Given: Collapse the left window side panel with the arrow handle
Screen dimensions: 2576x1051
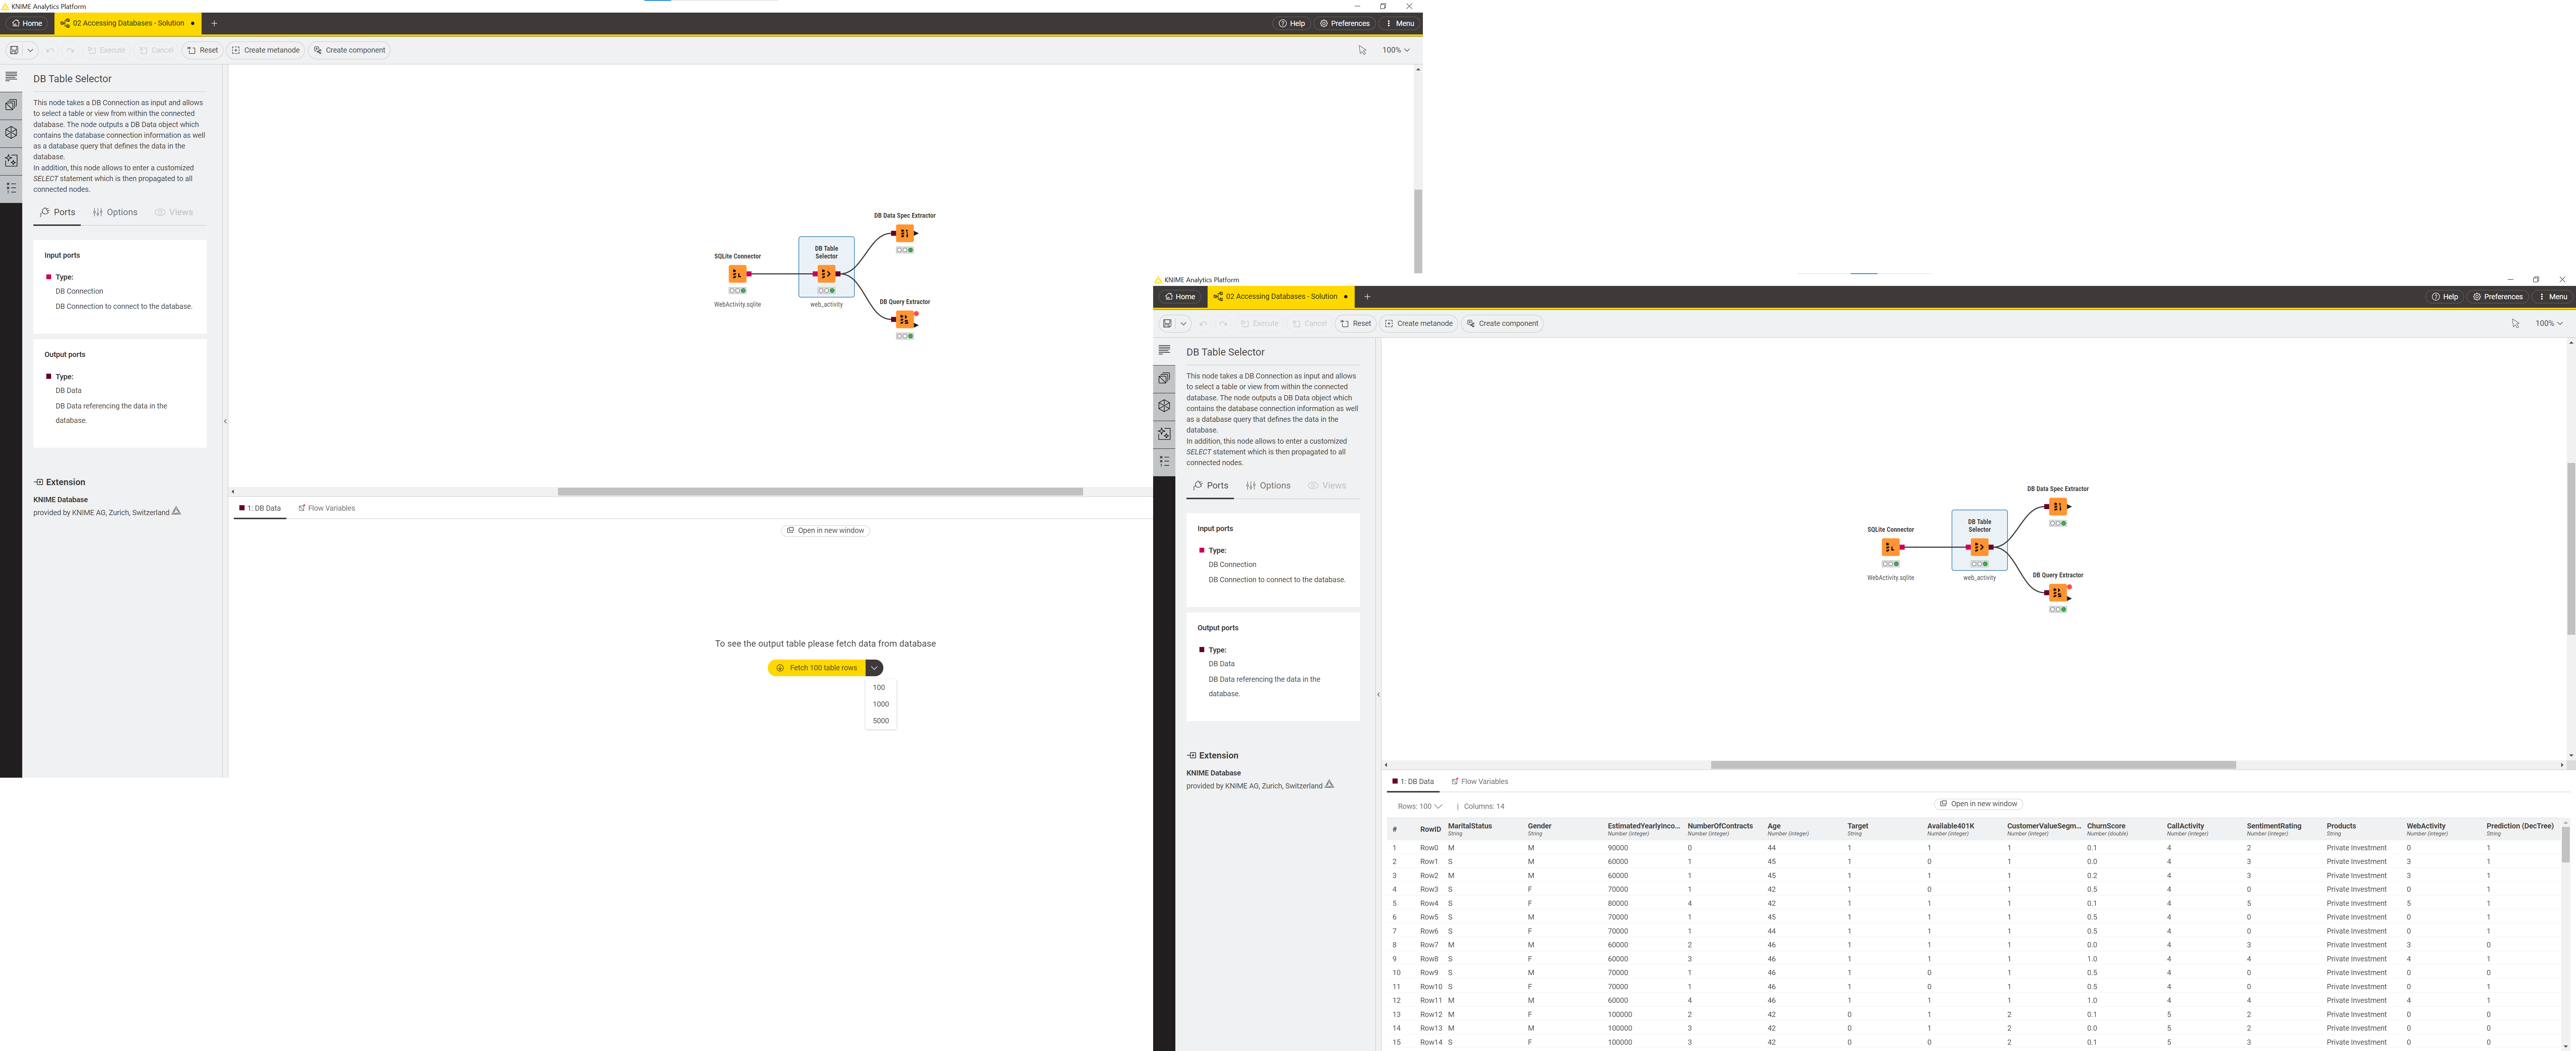Looking at the screenshot, I should (225, 421).
